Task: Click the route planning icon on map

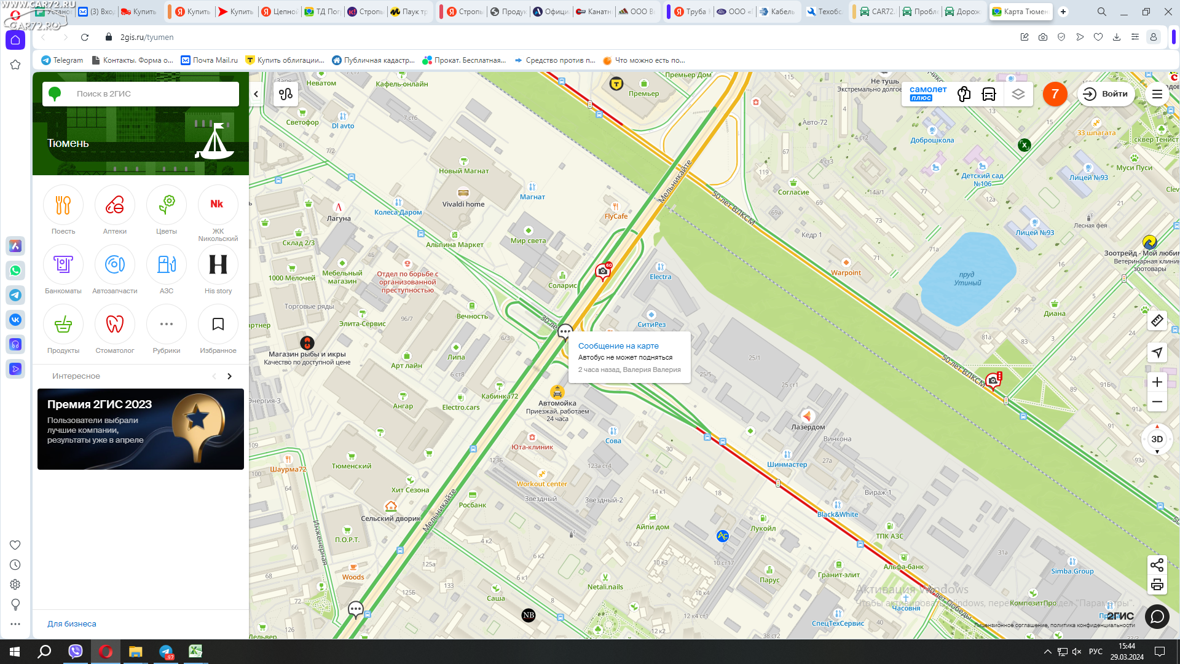Action: (286, 94)
